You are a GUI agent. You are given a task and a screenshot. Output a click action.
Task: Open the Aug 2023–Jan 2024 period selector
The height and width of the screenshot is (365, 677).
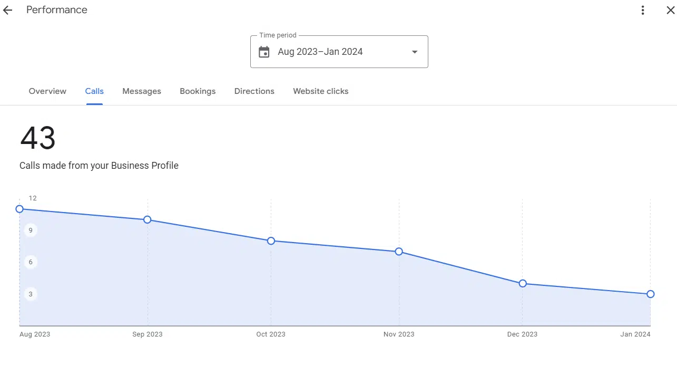tap(339, 52)
